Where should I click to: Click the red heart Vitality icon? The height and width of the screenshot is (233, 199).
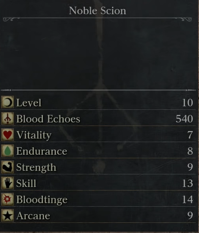7,135
